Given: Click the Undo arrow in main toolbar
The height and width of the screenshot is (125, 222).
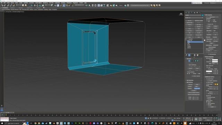Looking at the screenshot, I should coord(2,6).
